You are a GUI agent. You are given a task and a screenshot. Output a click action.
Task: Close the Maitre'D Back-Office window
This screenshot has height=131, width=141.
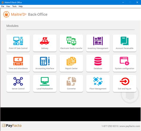(137, 2)
